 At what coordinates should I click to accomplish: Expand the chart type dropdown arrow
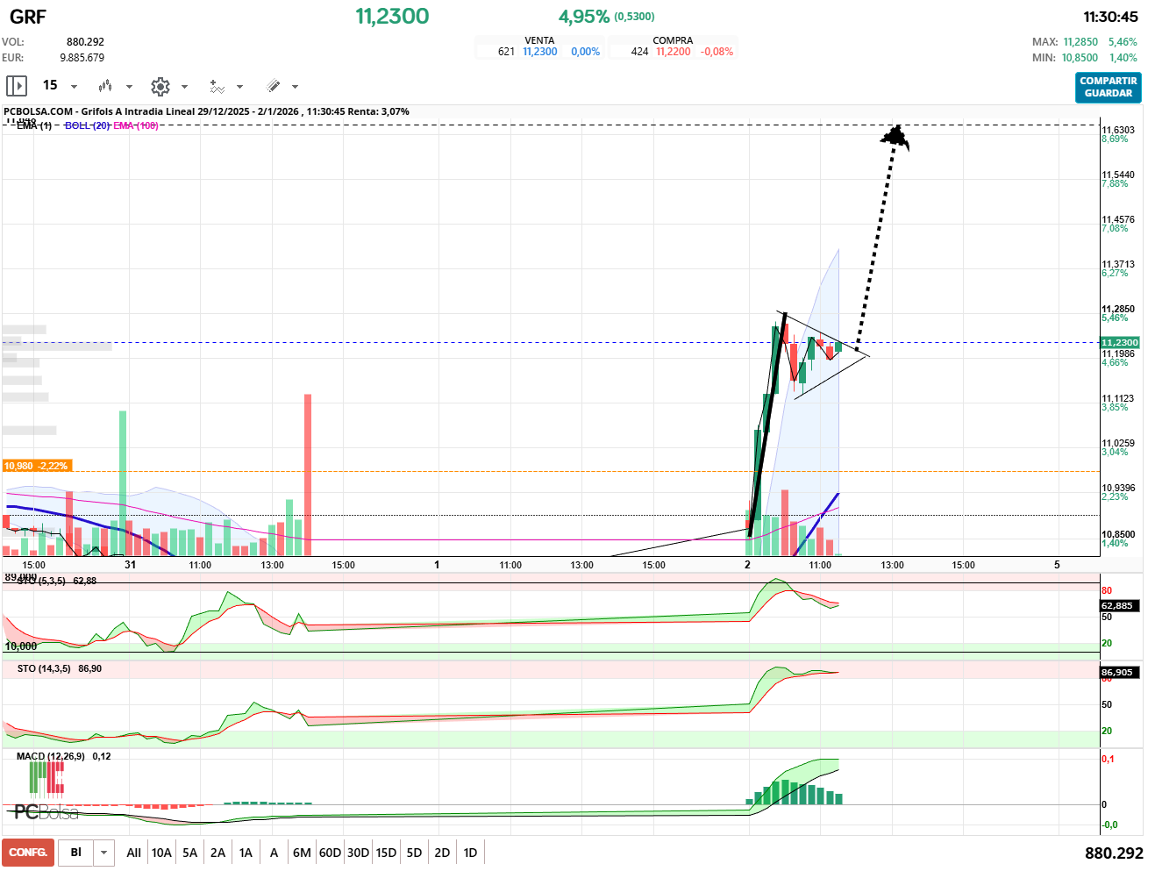tap(129, 87)
